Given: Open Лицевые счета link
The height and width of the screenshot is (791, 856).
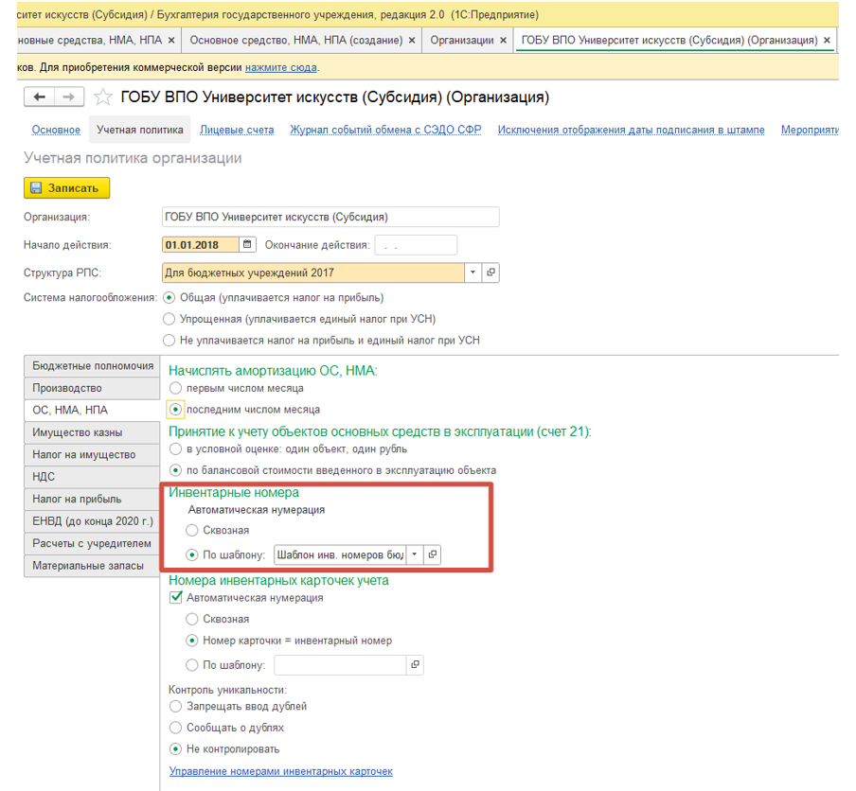Looking at the screenshot, I should tap(237, 130).
